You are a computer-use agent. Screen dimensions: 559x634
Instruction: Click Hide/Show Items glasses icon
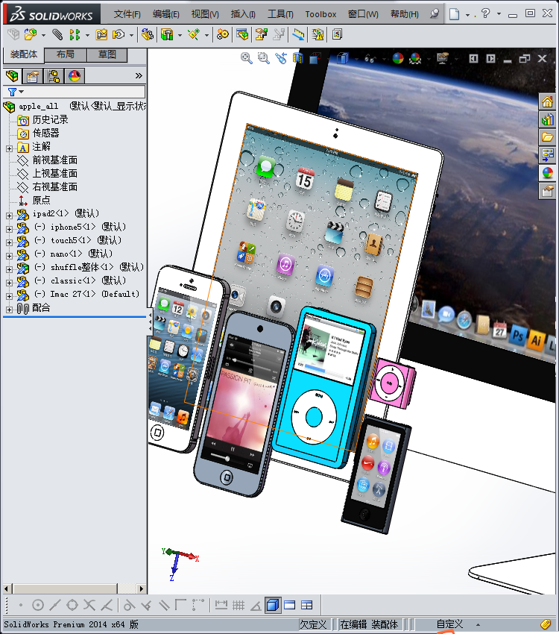pos(370,59)
